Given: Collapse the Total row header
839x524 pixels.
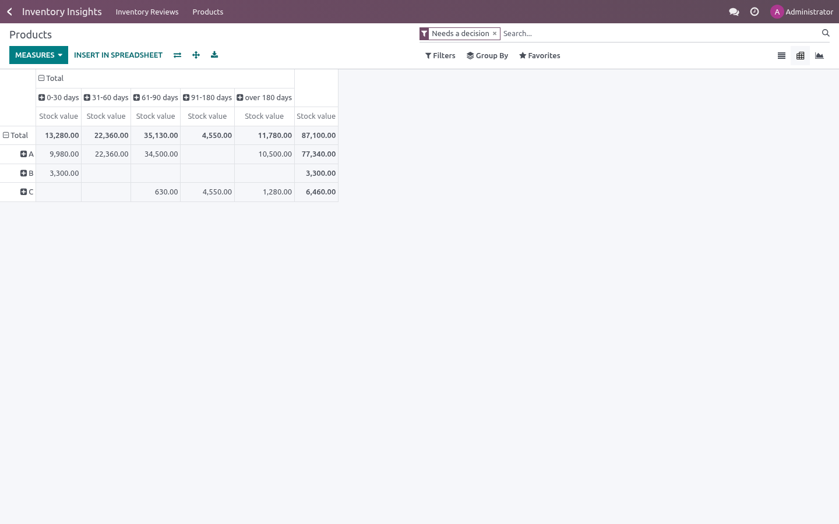Looking at the screenshot, I should coord(18,136).
